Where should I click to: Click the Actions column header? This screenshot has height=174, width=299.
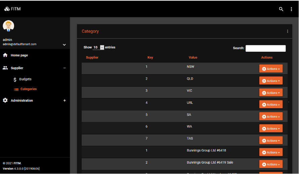267,57
